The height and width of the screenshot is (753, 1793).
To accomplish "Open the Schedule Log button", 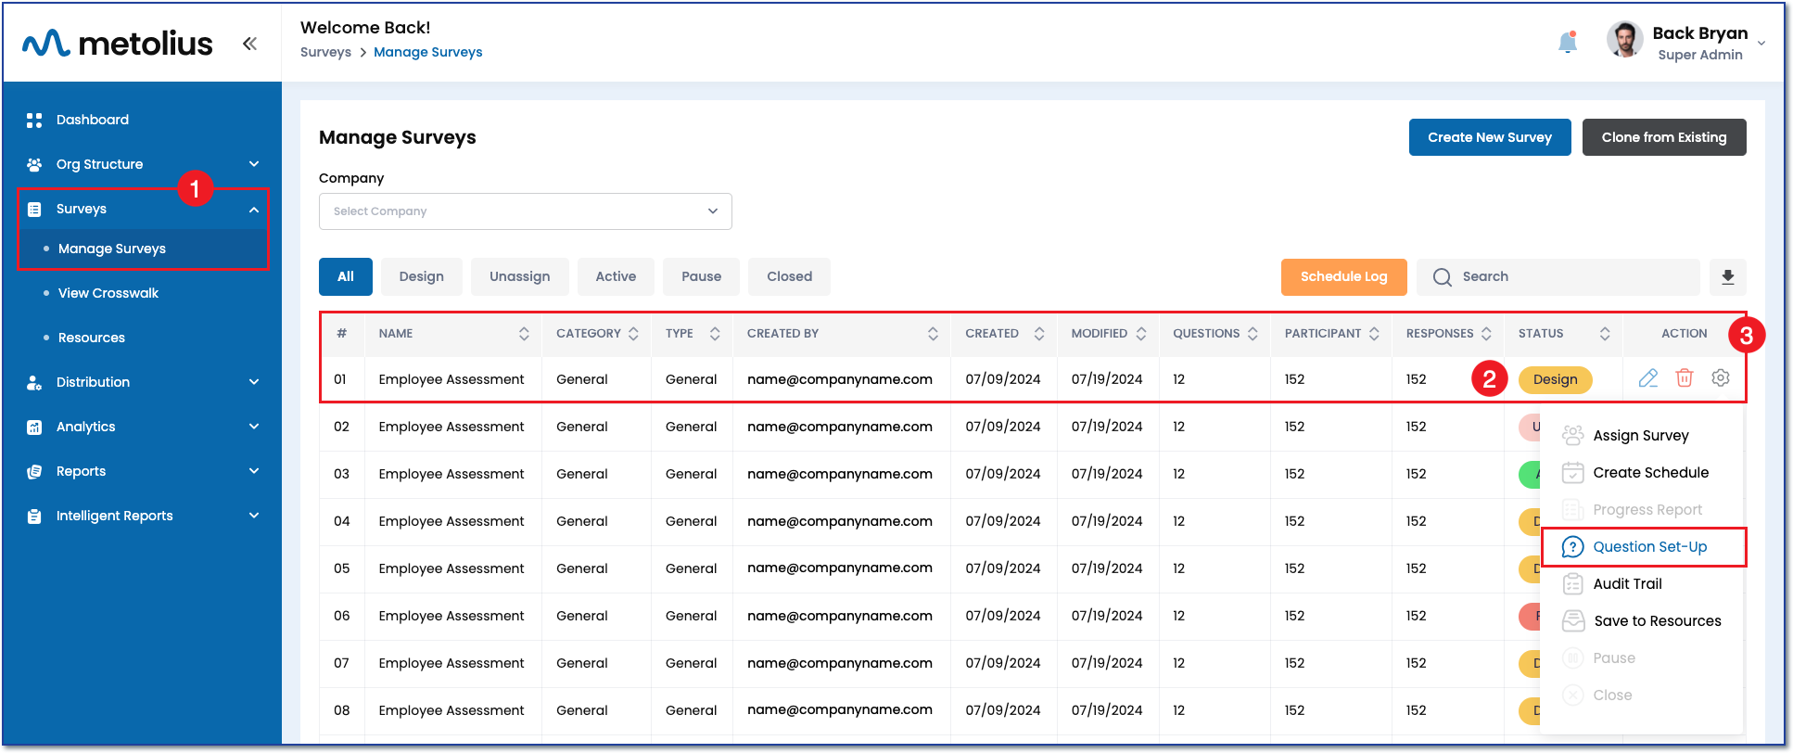I will point(1343,277).
